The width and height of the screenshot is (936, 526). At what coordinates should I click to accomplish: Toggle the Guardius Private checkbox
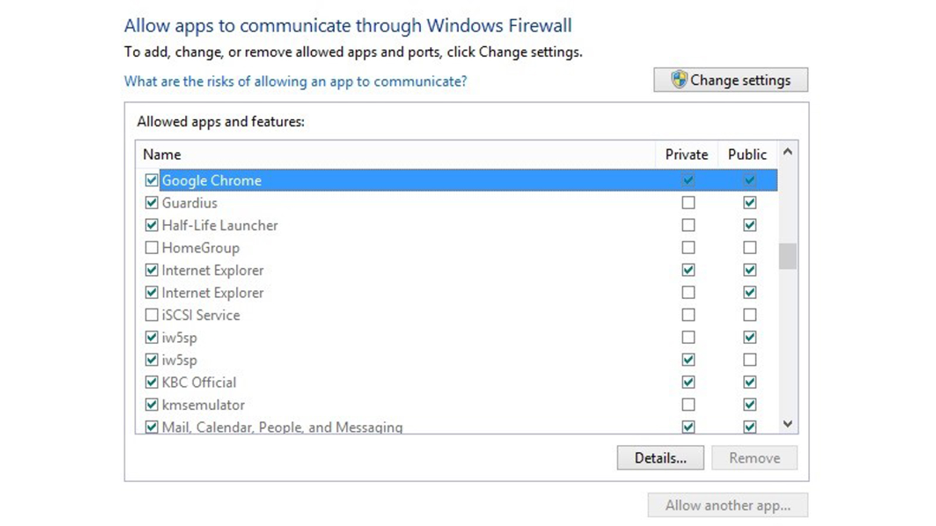tap(689, 203)
